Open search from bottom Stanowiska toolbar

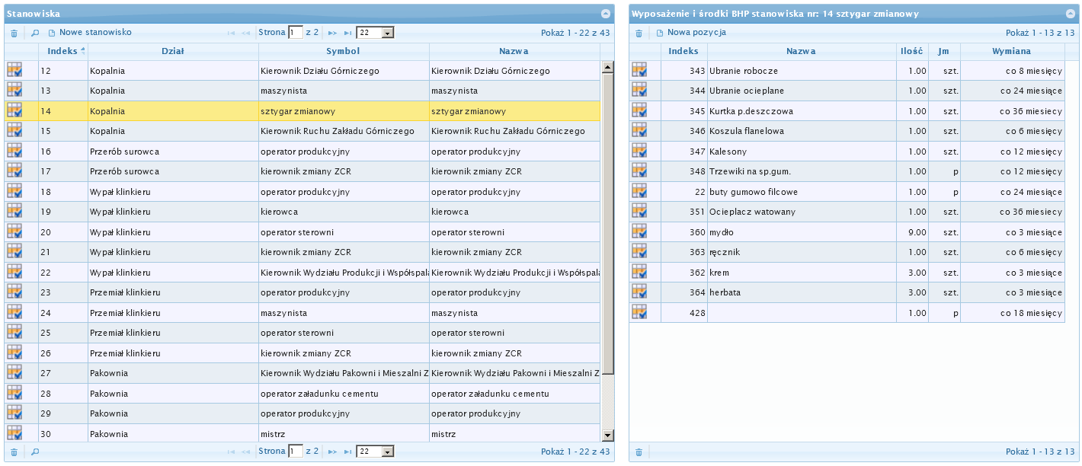click(x=35, y=452)
